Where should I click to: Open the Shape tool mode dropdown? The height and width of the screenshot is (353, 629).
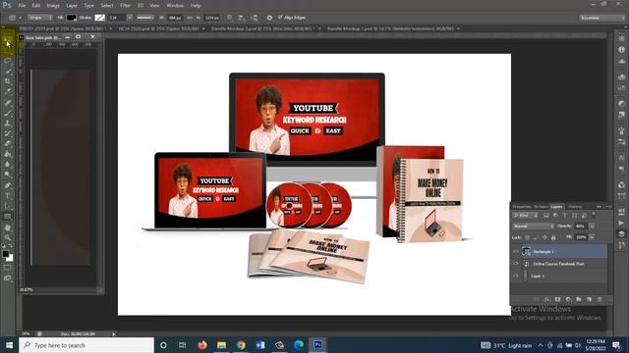coord(39,18)
